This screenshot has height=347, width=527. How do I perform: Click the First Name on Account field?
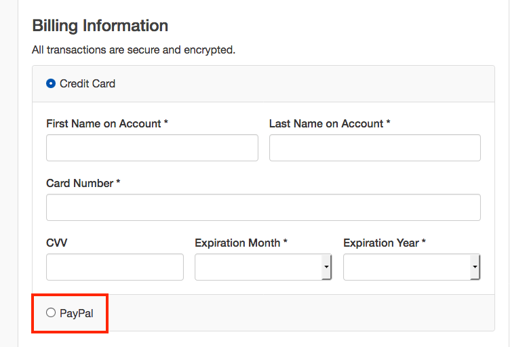tap(152, 148)
